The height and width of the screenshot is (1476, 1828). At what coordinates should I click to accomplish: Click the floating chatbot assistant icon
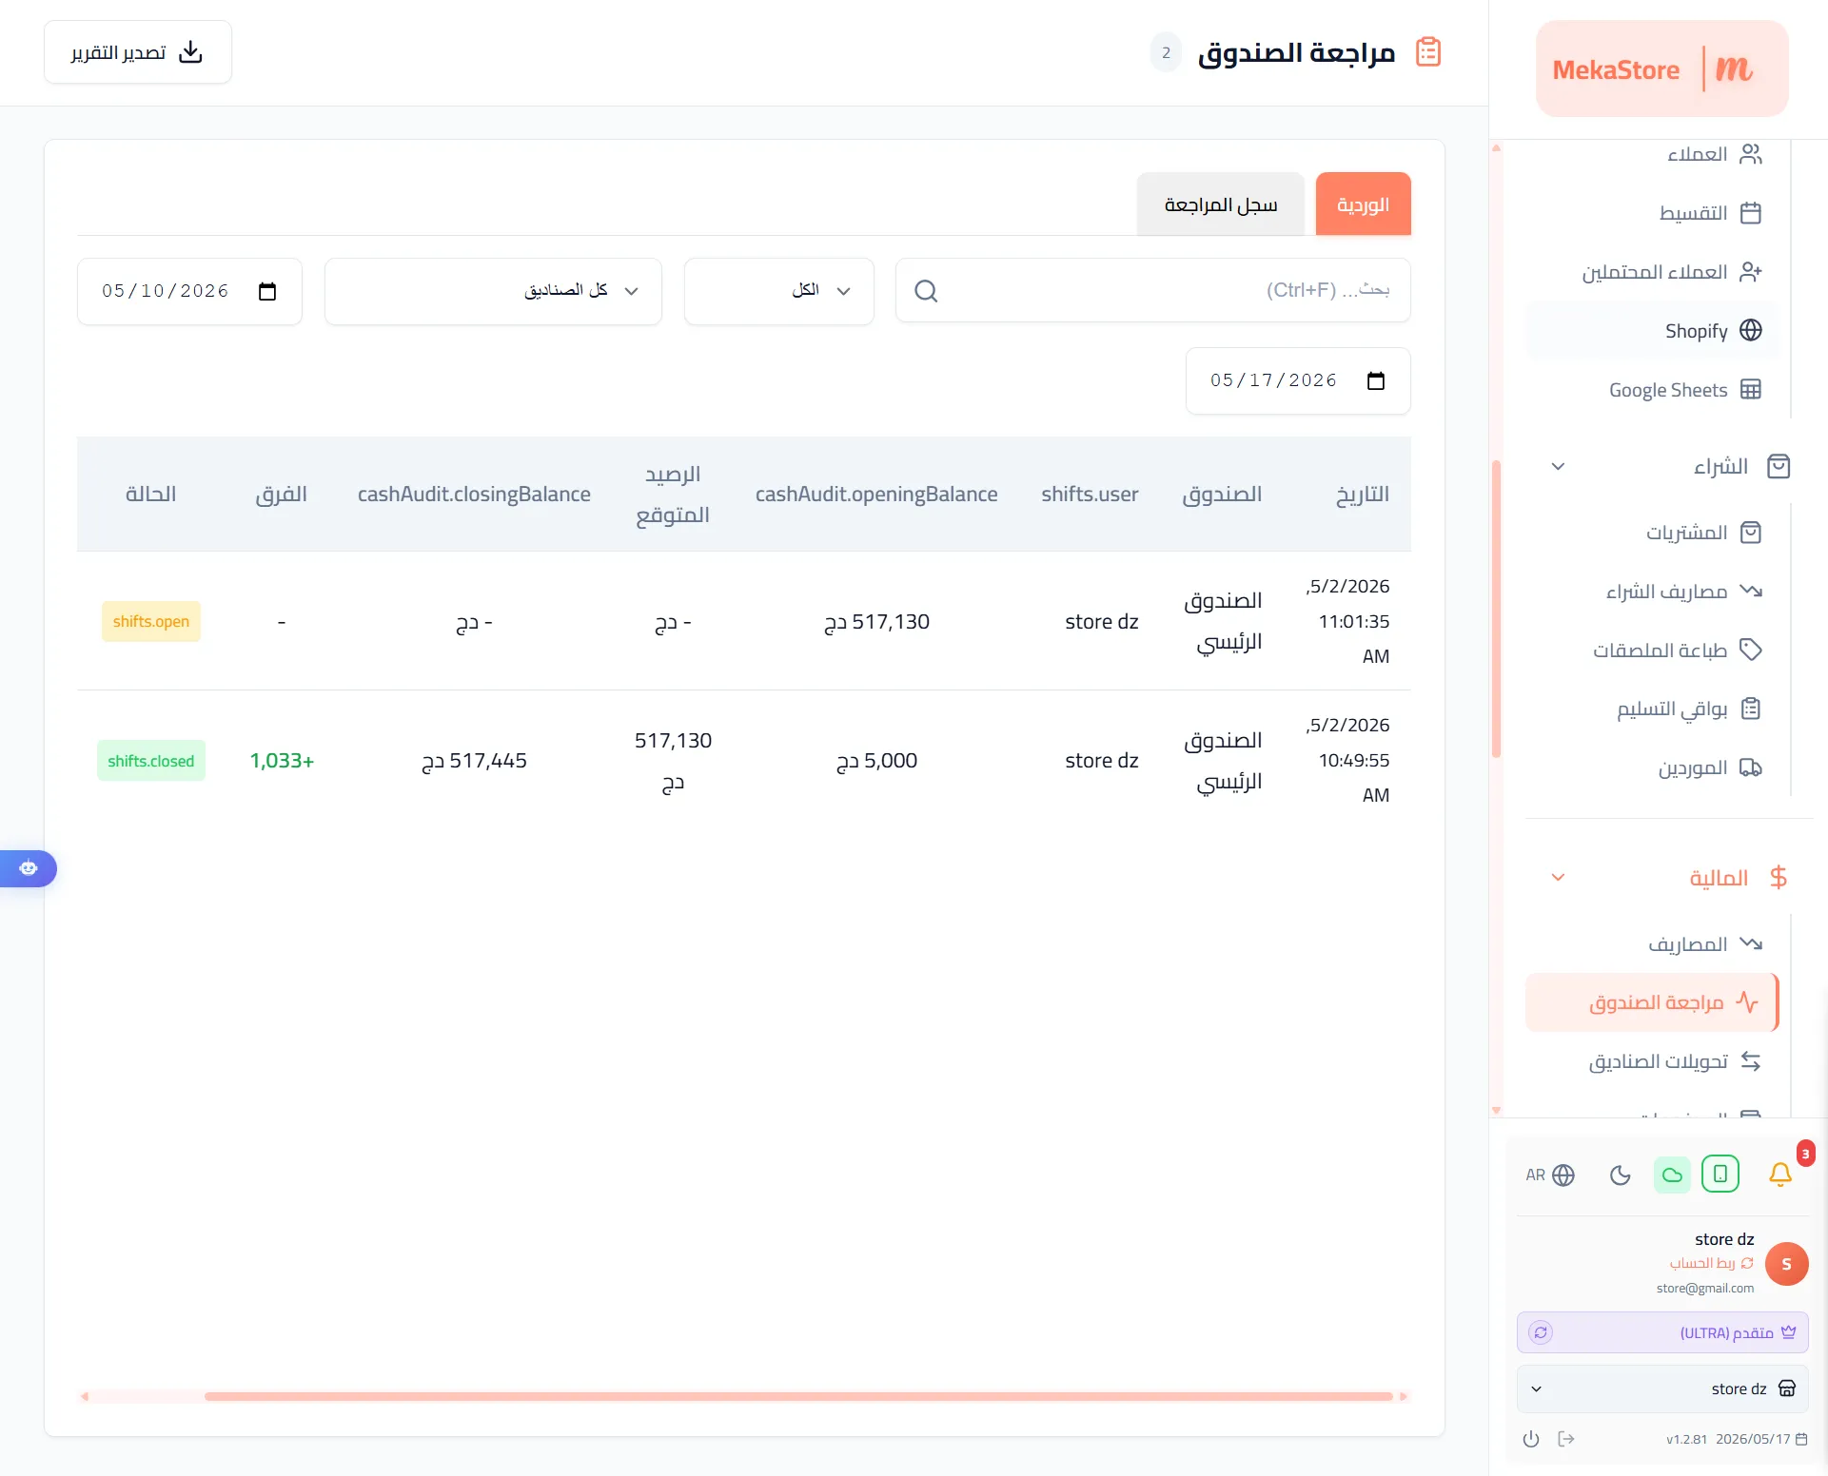tap(28, 868)
